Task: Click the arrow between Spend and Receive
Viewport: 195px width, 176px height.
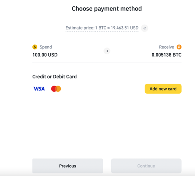Action: point(107,51)
